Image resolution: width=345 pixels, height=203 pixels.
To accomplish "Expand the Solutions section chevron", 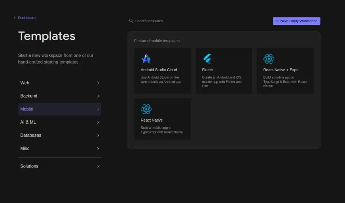I will coord(98,166).
